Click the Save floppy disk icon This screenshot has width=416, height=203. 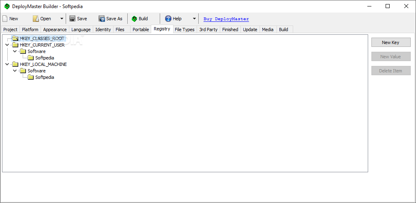pos(72,19)
